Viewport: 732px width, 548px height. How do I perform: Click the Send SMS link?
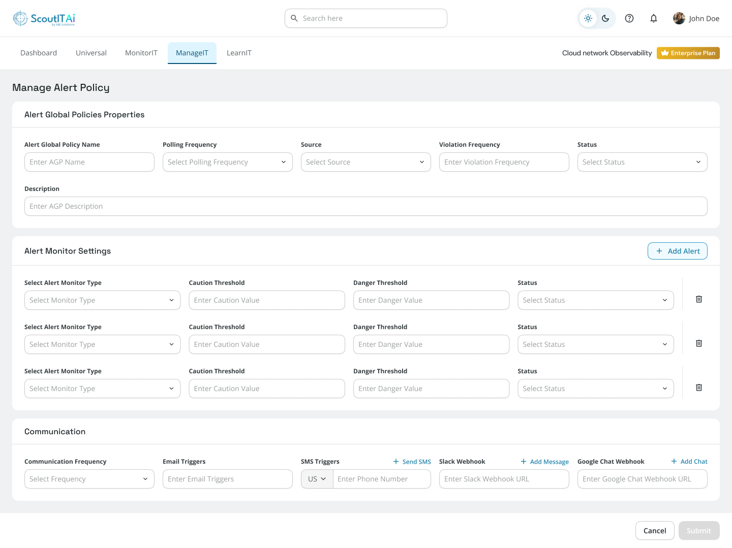pos(412,462)
